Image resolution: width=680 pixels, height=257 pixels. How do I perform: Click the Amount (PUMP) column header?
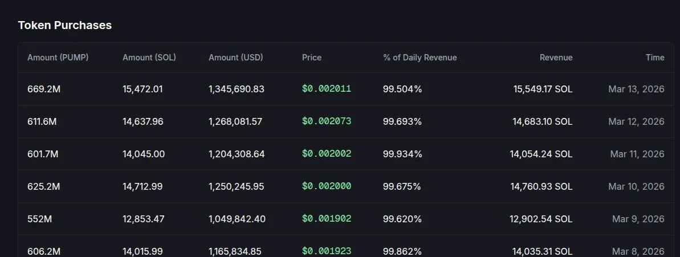click(58, 58)
